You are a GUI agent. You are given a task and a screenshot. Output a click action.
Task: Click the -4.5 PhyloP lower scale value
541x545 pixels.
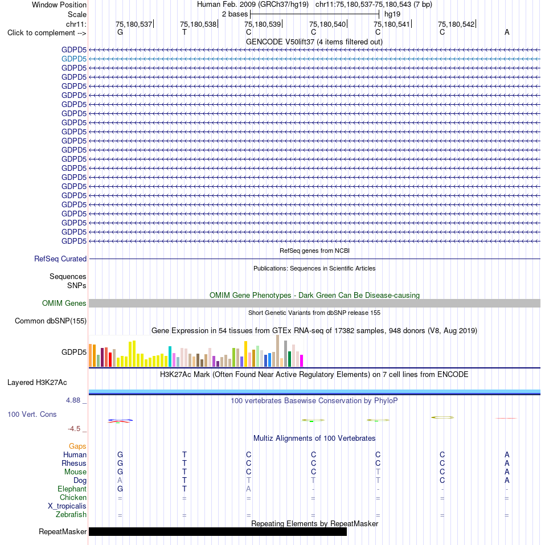(74, 429)
